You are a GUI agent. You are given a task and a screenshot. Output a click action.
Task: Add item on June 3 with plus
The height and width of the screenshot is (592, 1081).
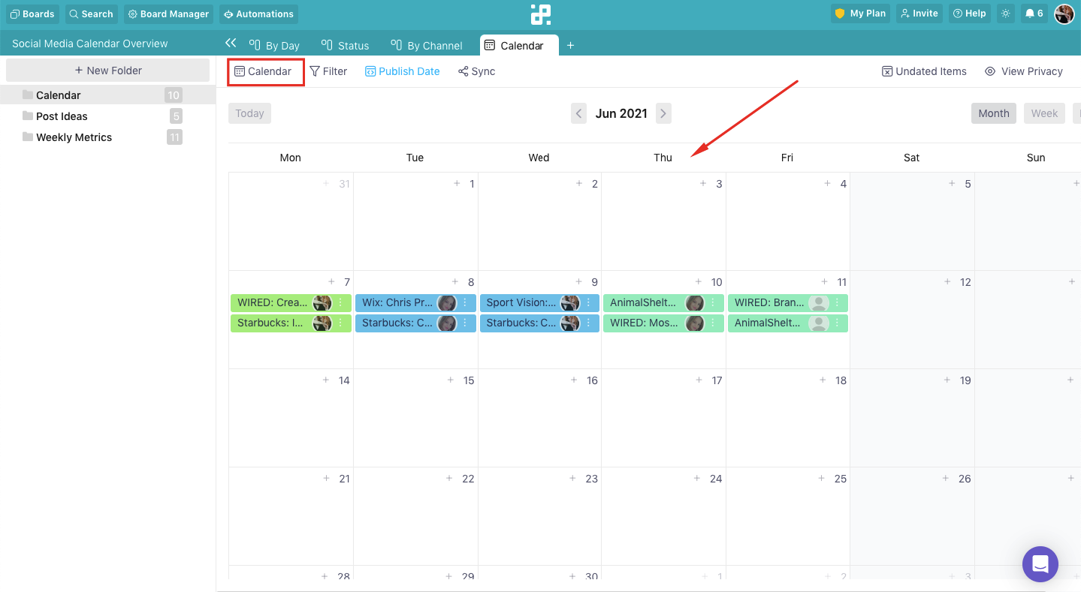(x=703, y=183)
